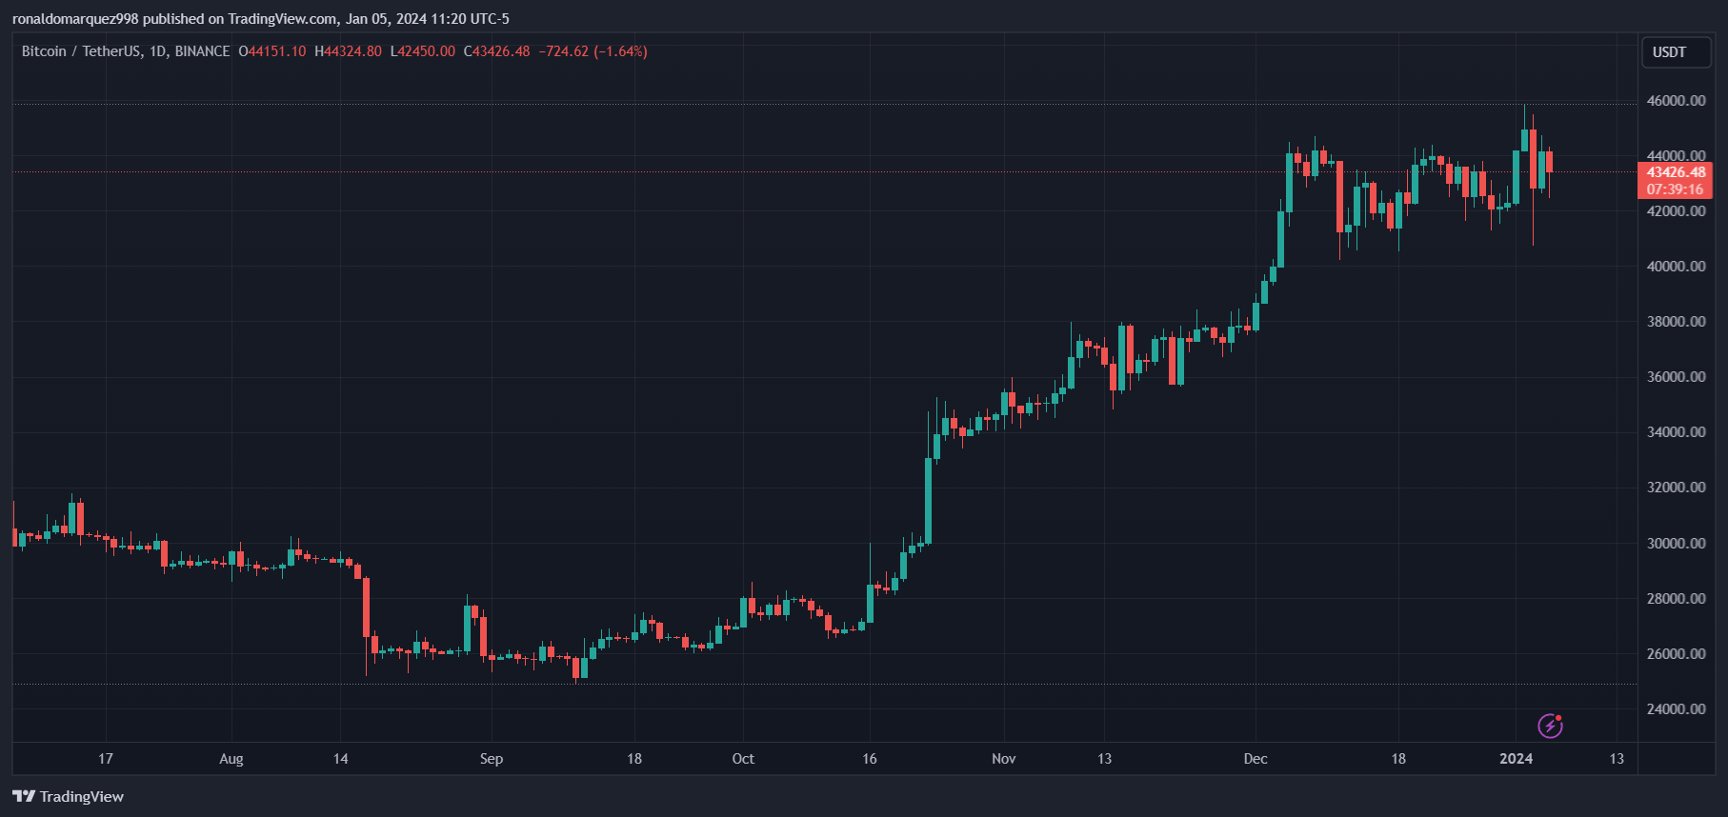
Task: Click the "Dec" label on the time axis
Action: pyautogui.click(x=1256, y=759)
